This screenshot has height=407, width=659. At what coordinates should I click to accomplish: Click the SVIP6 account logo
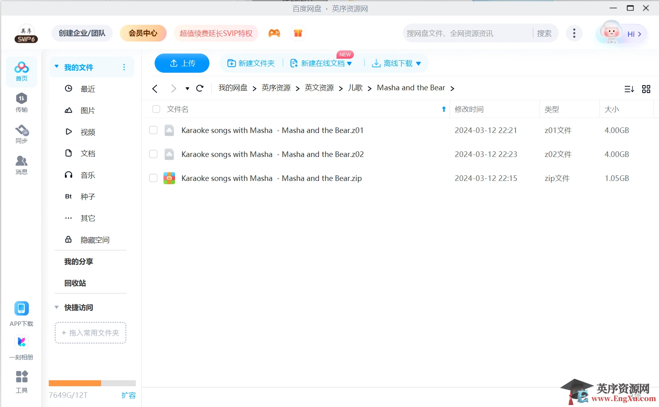[x=26, y=34]
